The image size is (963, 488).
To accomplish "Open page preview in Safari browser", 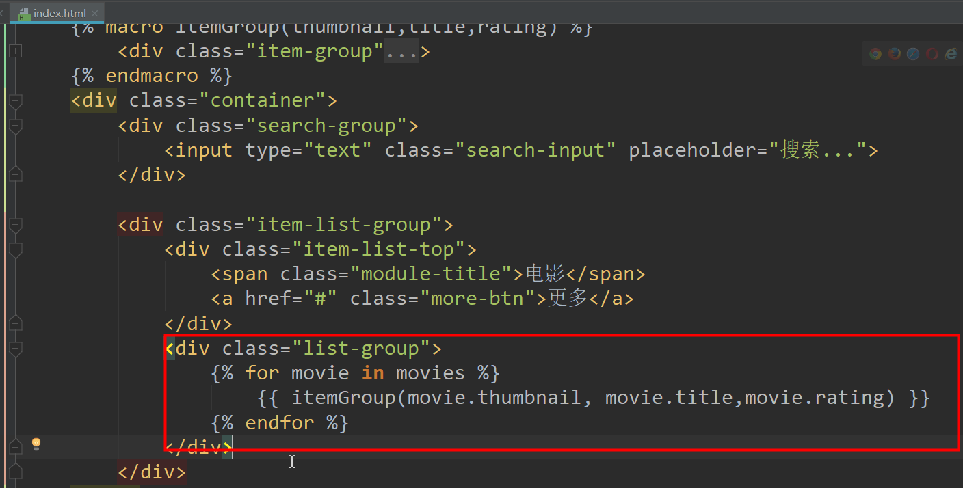I will click(913, 54).
